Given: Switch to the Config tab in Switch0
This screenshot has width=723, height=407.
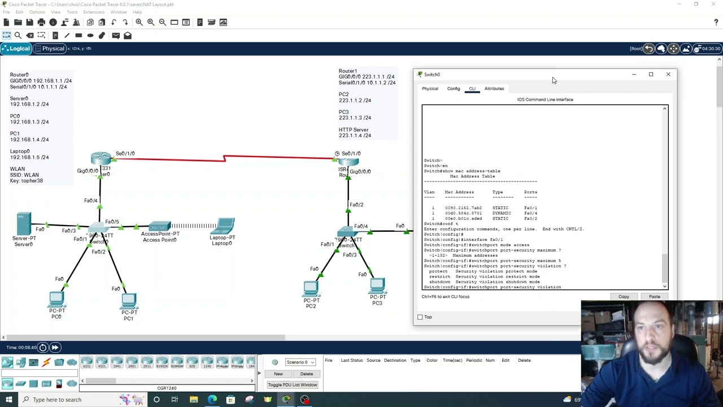Looking at the screenshot, I should 454,89.
